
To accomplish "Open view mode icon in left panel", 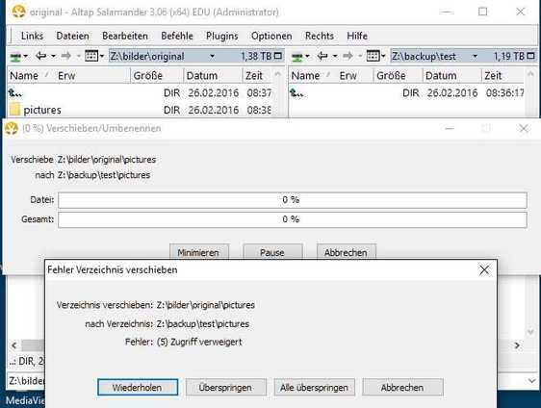I will pos(91,56).
